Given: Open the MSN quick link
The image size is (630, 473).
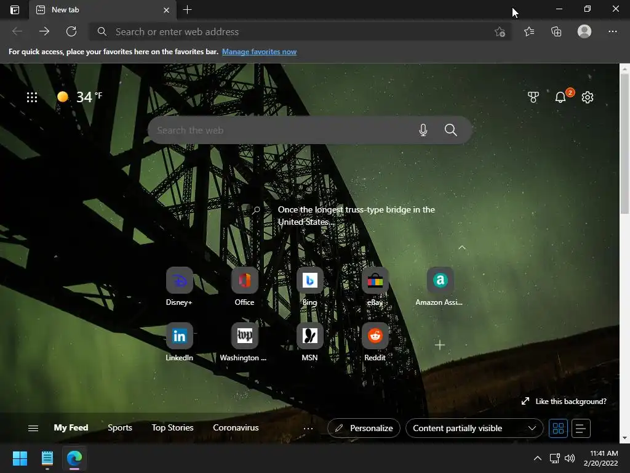Looking at the screenshot, I should pyautogui.click(x=310, y=342).
